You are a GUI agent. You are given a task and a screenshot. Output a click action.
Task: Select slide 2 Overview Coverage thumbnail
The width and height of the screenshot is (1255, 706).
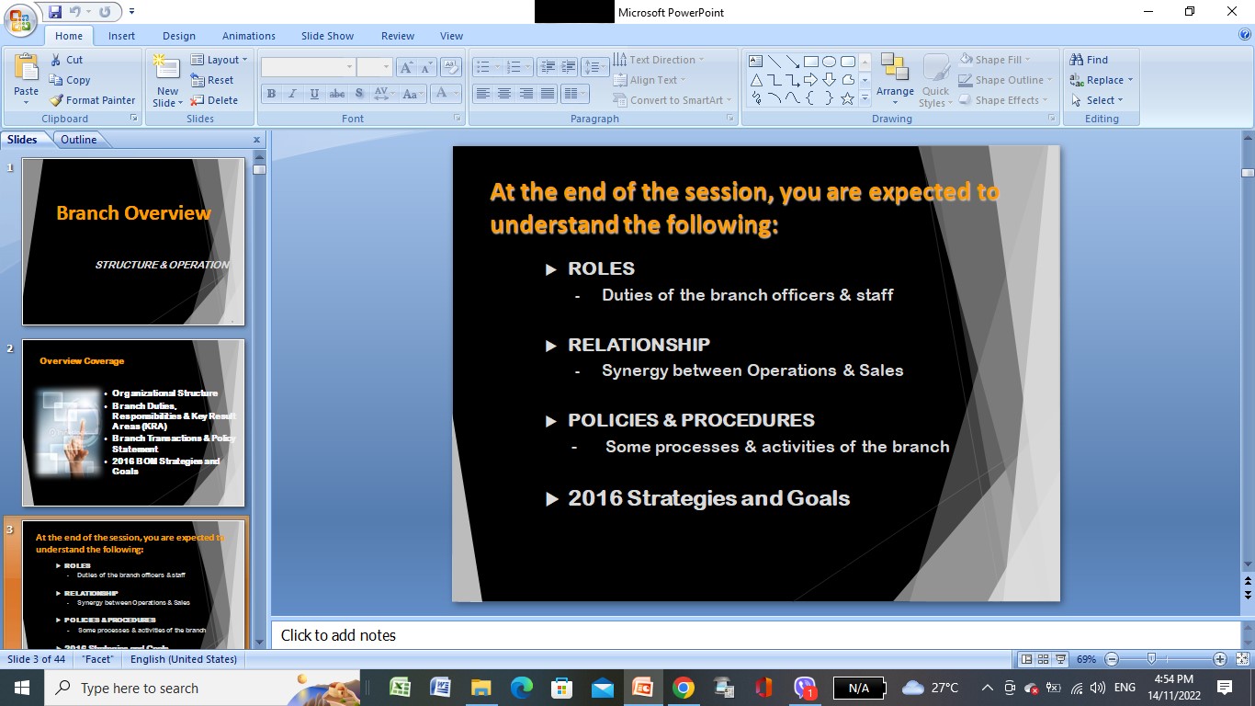point(133,423)
